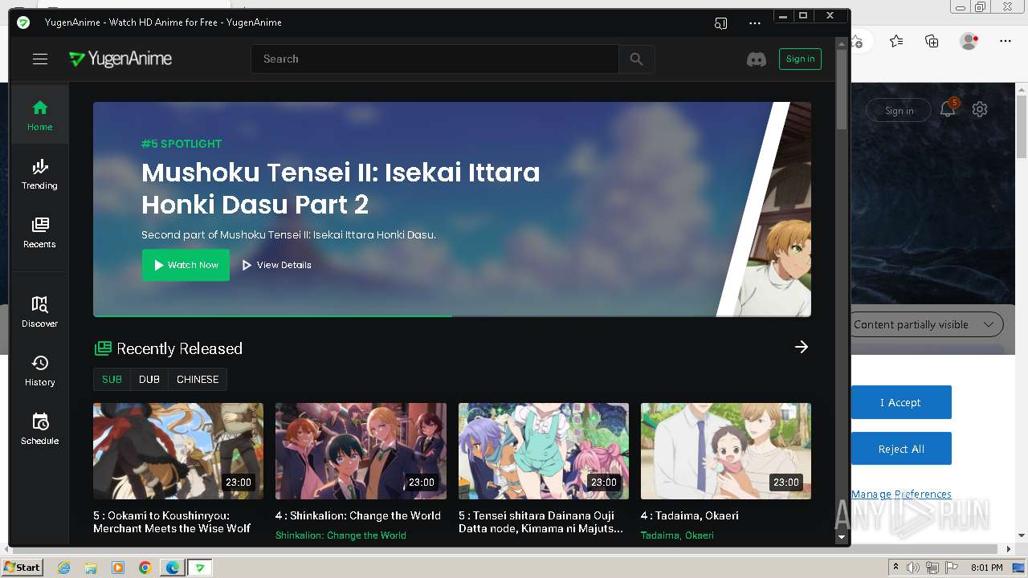This screenshot has width=1028, height=578.
Task: Click the notification bell on the Edge page
Action: click(x=948, y=109)
